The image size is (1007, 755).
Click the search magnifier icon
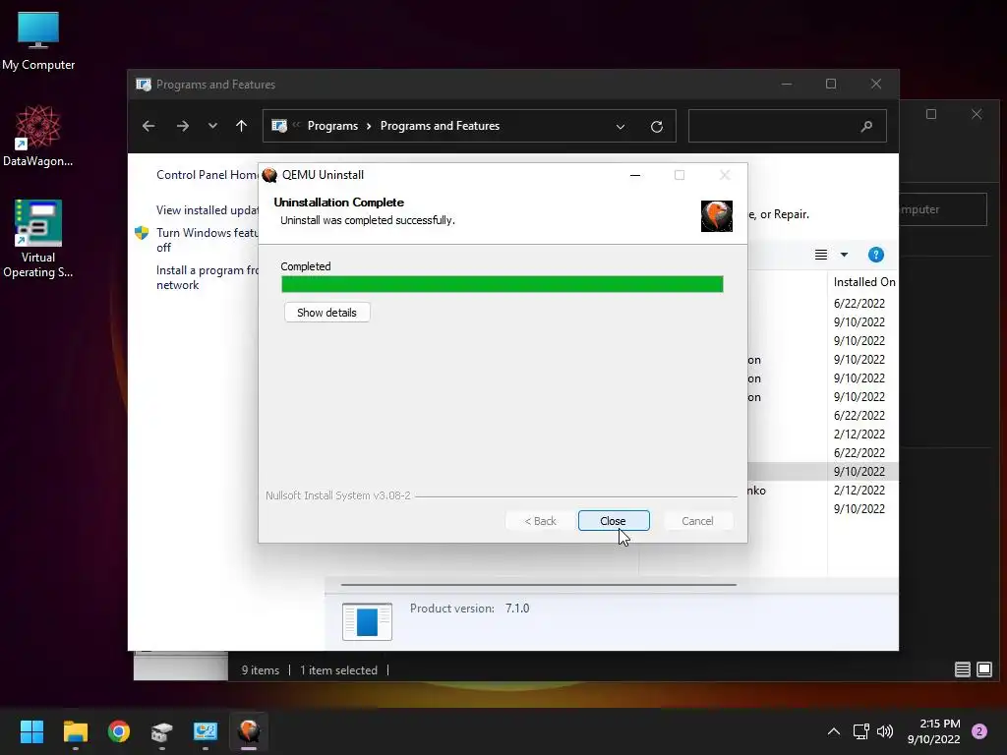tap(866, 126)
